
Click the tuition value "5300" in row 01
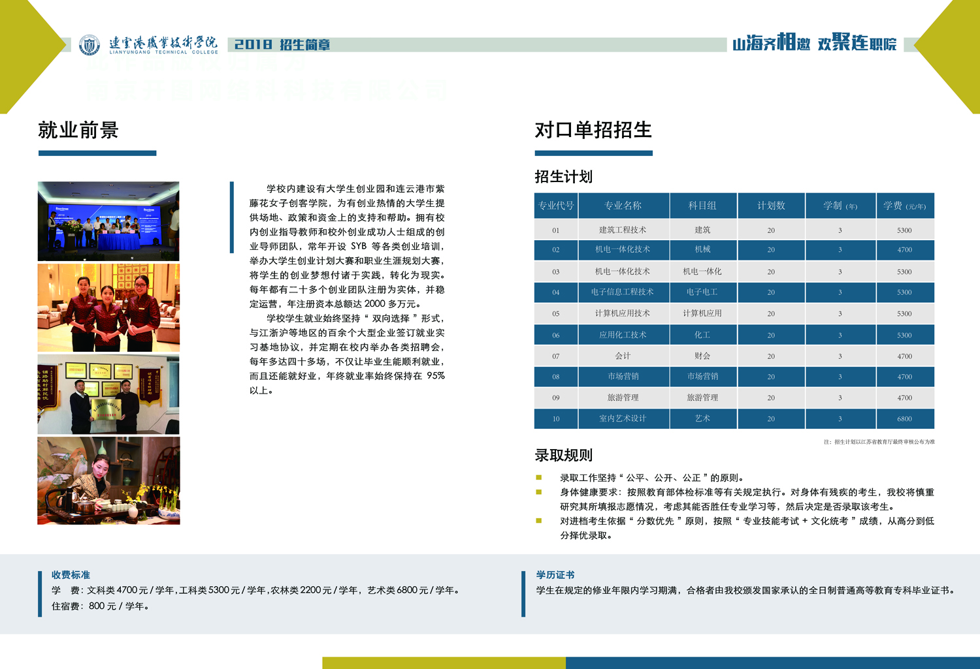pyautogui.click(x=905, y=230)
